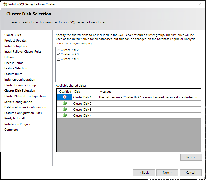Uncheck the Cluster Disk 3 checkbox
The height and width of the screenshot is (180, 206).
pos(58,54)
